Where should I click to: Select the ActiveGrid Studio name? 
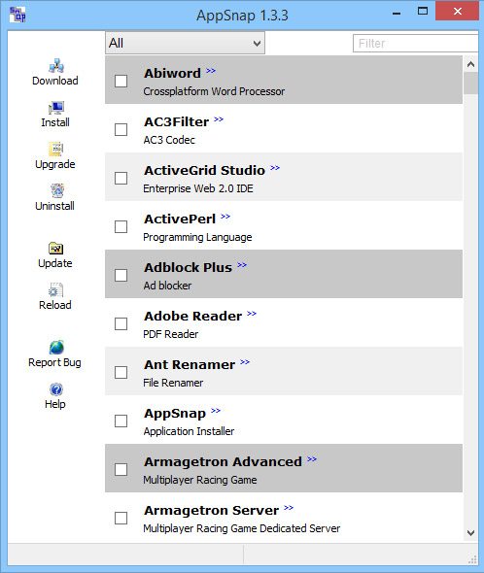point(204,171)
